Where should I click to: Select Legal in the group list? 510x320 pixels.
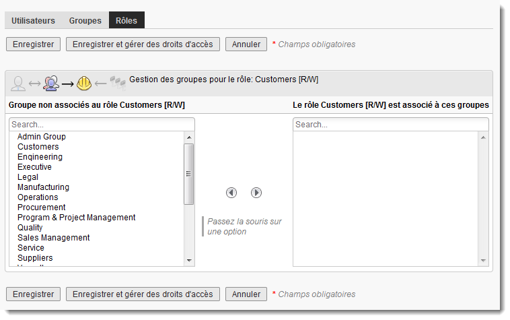[x=97, y=177]
